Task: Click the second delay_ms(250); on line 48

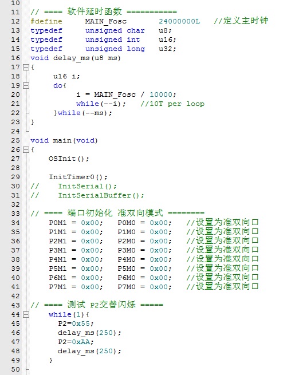Action: pos(89,352)
